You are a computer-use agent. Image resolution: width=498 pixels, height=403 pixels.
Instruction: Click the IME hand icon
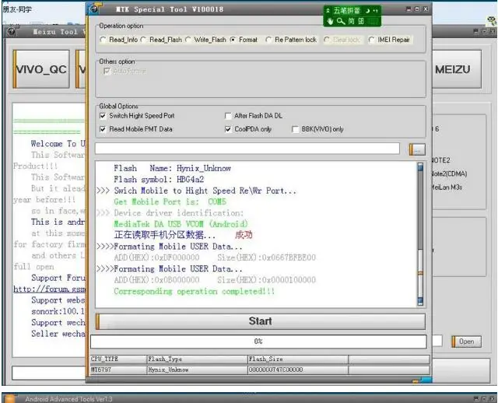330,21
